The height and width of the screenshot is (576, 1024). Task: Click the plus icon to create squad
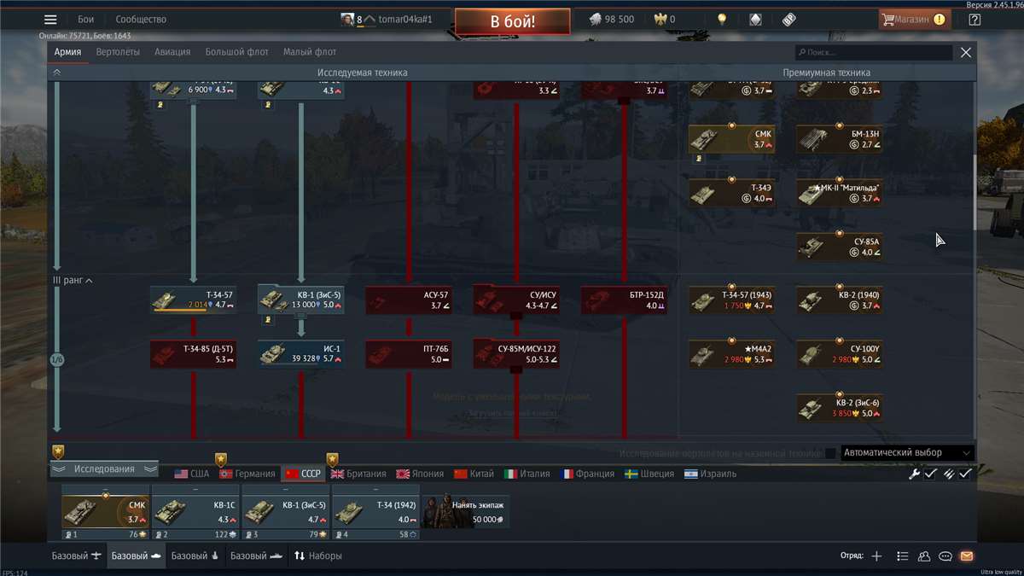pyautogui.click(x=876, y=556)
